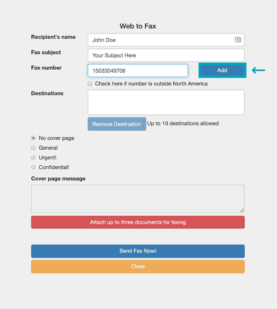Click inside the Destinations list box

click(166, 102)
